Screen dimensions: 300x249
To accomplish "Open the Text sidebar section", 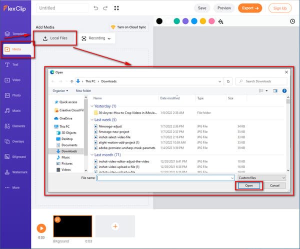I will click(x=11, y=64).
